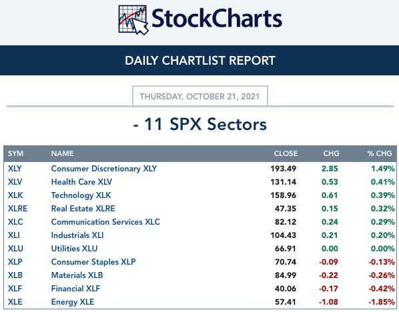399x312 pixels.
Task: Open Consumer Discretionary XLY chart link
Action: point(104,169)
